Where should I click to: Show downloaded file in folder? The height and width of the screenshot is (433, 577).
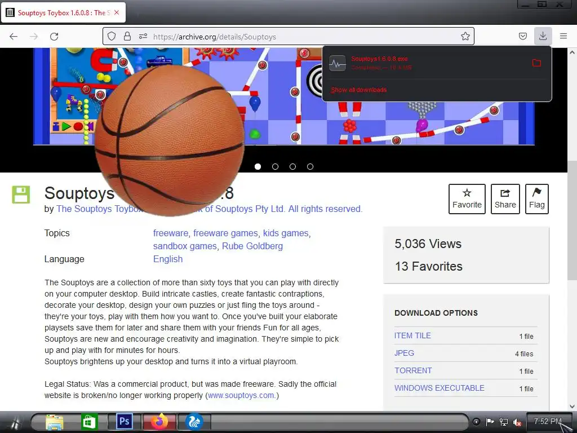[536, 63]
